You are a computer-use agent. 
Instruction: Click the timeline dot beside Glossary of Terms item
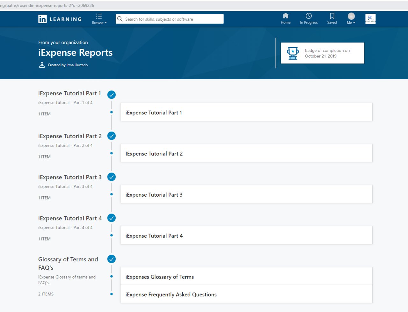[x=112, y=276]
